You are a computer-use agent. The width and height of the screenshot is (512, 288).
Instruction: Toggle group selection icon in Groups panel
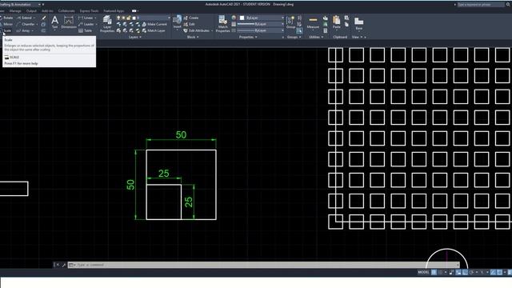click(299, 30)
